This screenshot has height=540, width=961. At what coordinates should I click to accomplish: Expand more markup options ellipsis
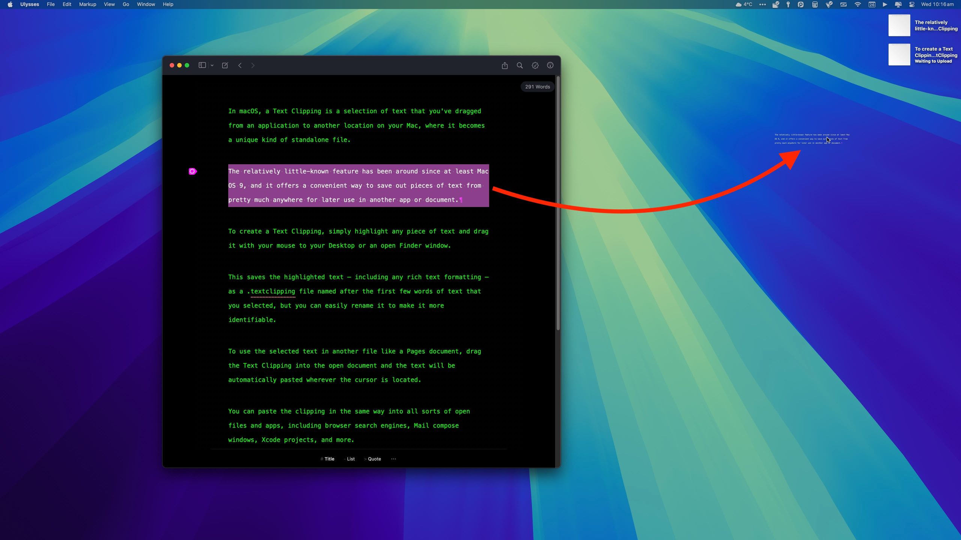393,459
